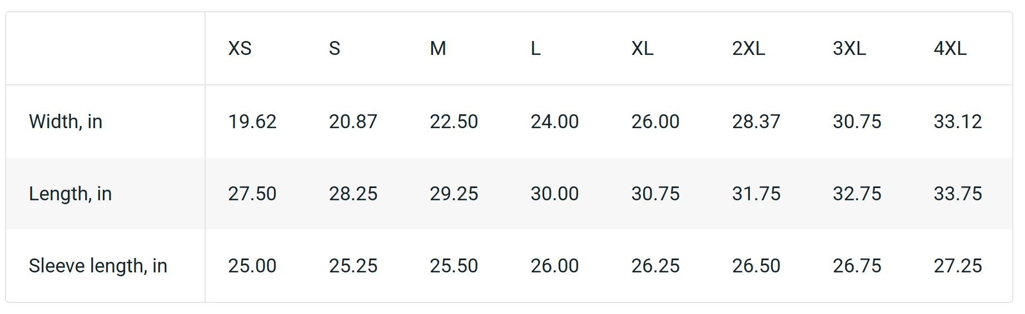Image resolution: width=1025 pixels, height=314 pixels.
Task: Click the XS sleeve length value 25.00
Action: 252,266
